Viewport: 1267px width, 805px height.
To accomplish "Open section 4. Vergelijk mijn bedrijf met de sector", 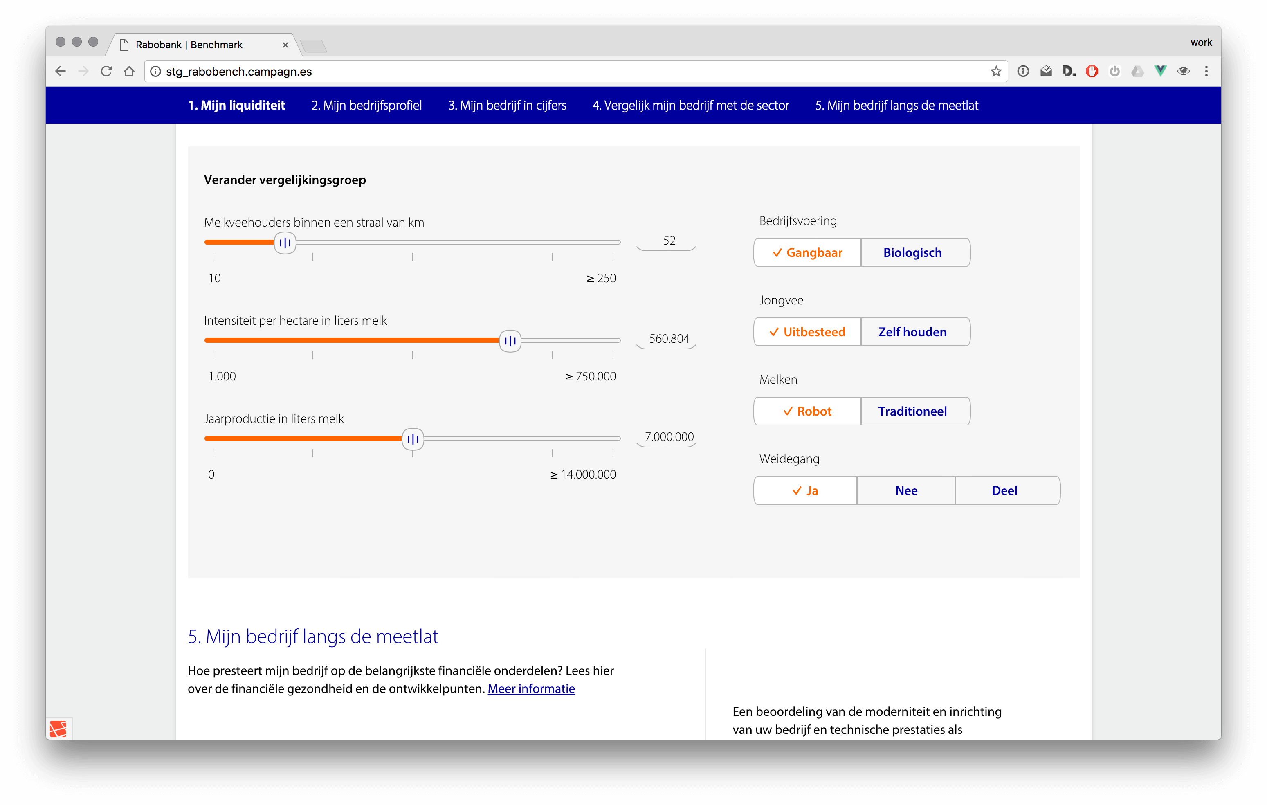I will [x=690, y=105].
